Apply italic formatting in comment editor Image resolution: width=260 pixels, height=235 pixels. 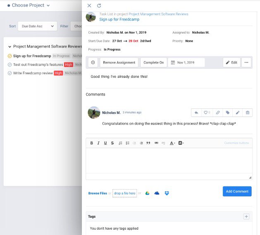(98, 143)
